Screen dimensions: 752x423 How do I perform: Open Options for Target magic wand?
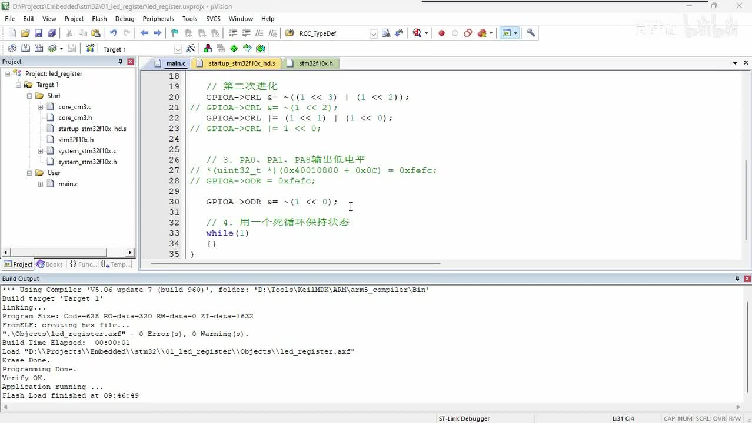(x=190, y=49)
